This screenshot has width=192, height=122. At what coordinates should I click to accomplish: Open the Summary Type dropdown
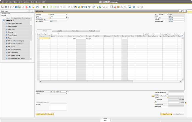point(183,34)
